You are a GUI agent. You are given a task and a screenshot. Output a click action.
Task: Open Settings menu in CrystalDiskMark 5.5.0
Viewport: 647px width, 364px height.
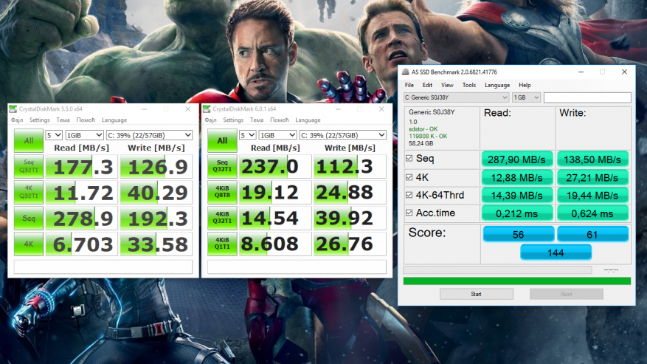pos(40,120)
